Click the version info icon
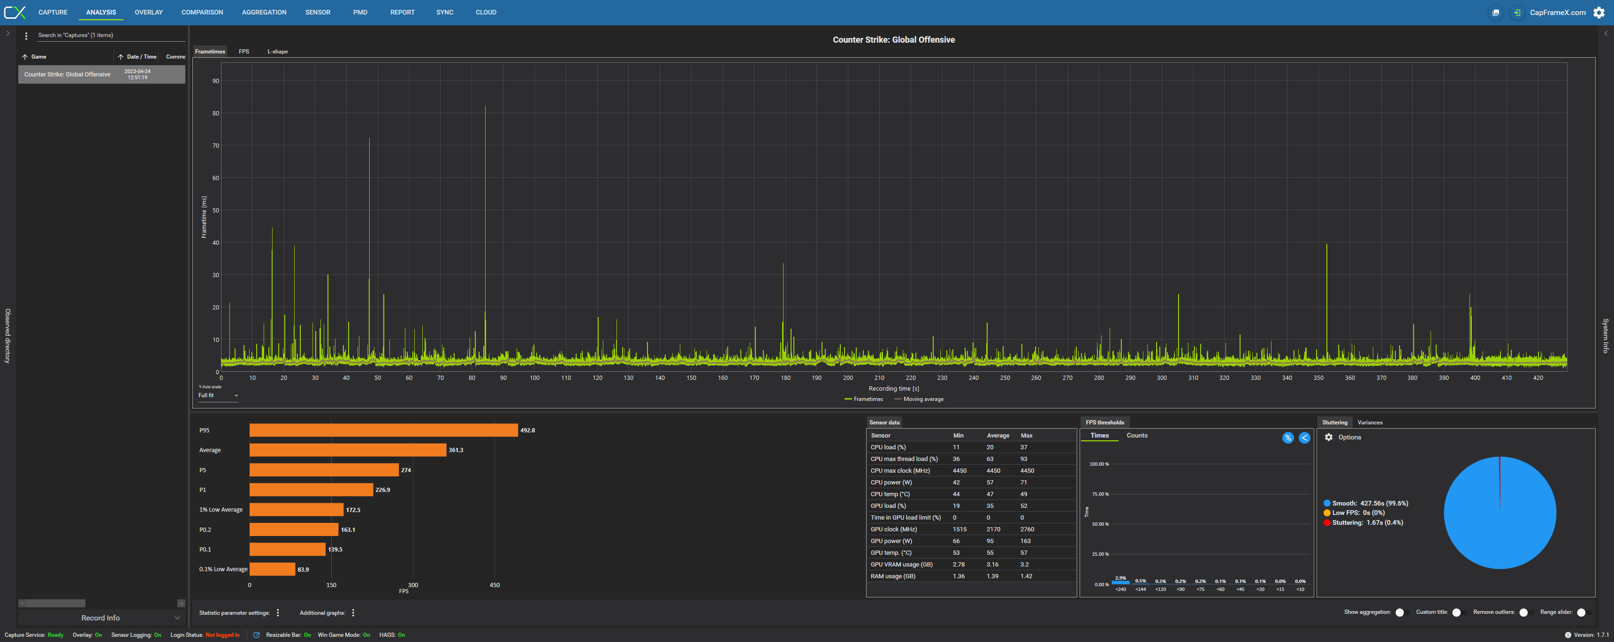 [x=1568, y=635]
